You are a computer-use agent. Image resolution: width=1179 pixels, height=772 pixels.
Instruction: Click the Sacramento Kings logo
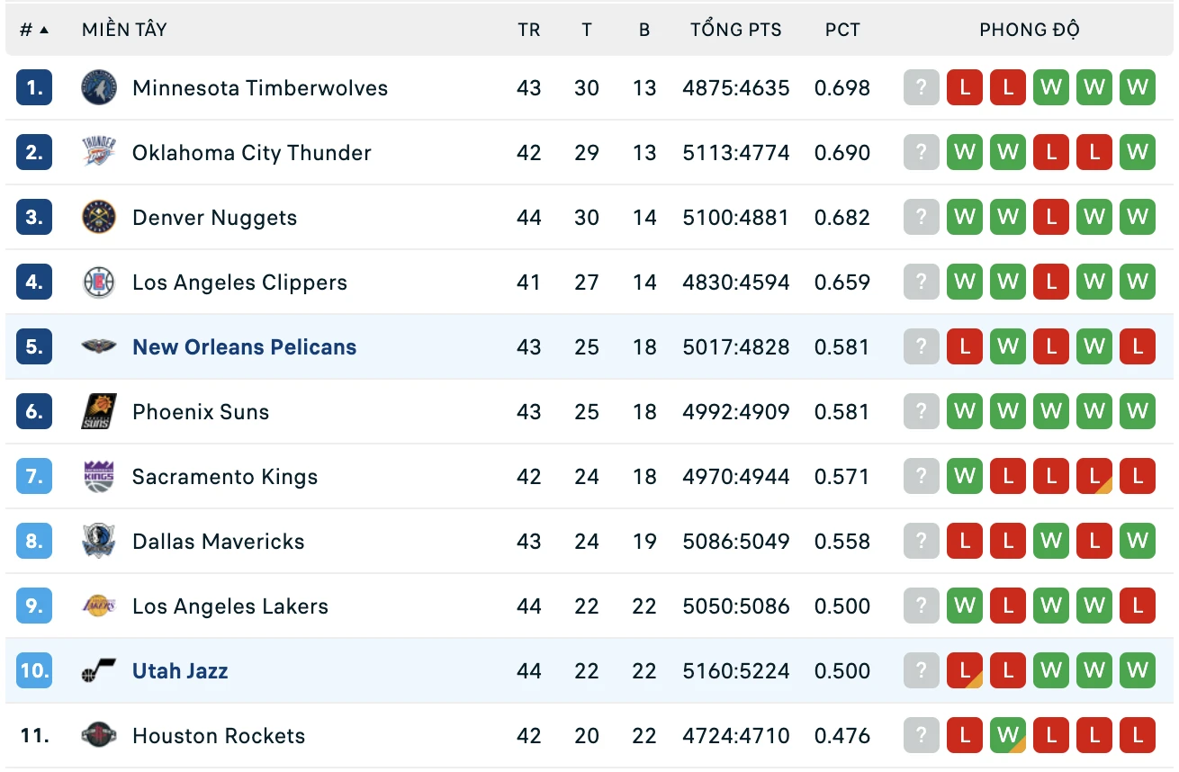coord(99,477)
